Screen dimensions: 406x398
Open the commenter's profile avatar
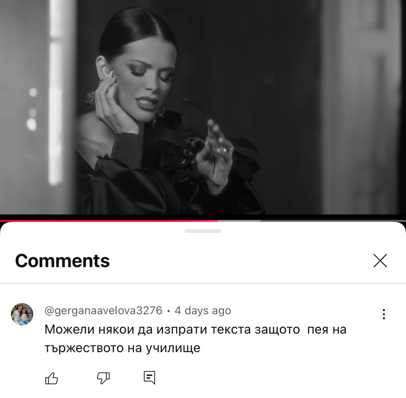tap(22, 314)
